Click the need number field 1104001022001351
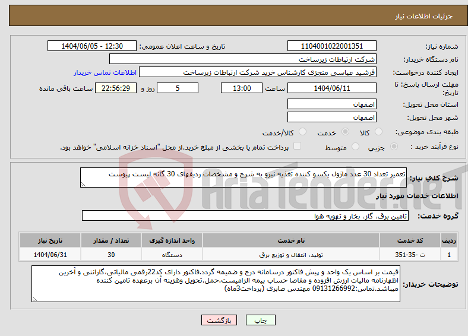 pos(331,46)
